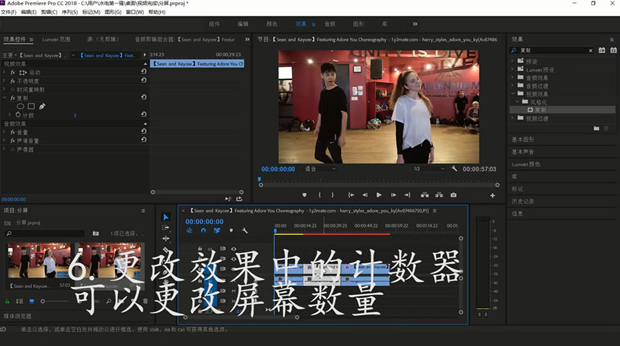Toggle animation stopwatch for 计数
Viewport: 620px width, 346px height.
tap(19, 115)
